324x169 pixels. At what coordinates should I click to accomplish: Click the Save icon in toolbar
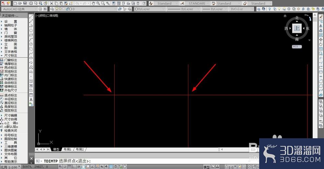tap(25, 3)
